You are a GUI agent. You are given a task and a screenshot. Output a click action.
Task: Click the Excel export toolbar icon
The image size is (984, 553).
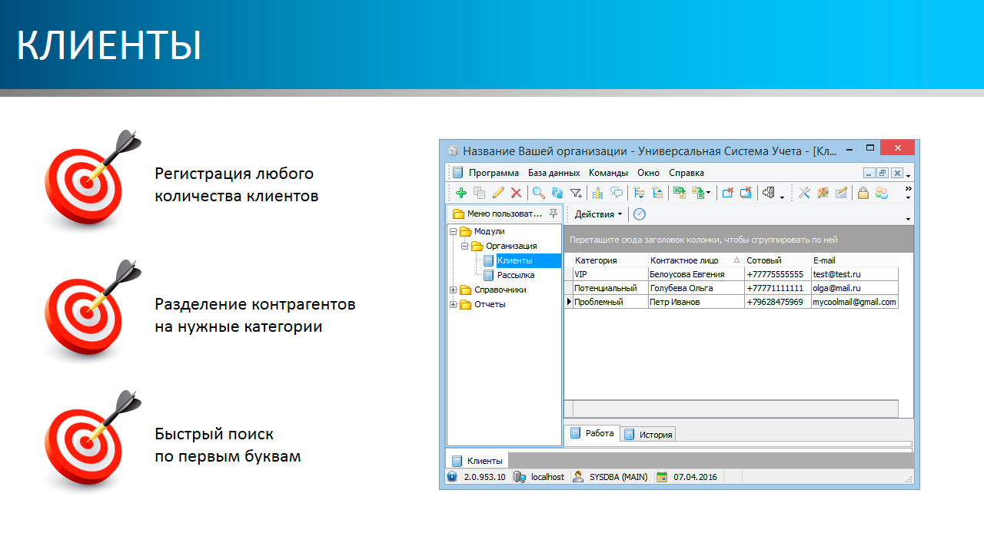coord(680,193)
